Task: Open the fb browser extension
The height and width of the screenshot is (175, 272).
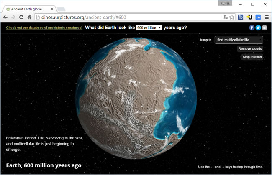Action: [x=241, y=17]
